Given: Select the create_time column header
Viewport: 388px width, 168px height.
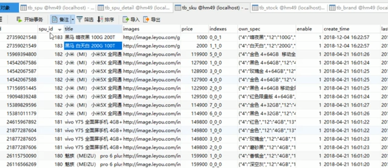Looking at the screenshot, I should (351, 29).
